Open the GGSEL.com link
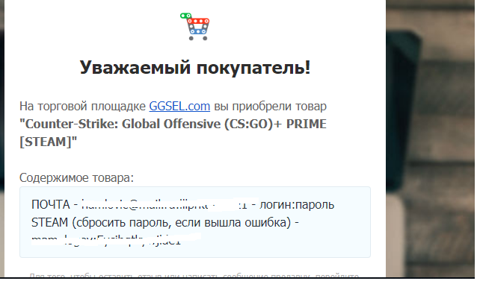This screenshot has height=281, width=480. click(179, 106)
